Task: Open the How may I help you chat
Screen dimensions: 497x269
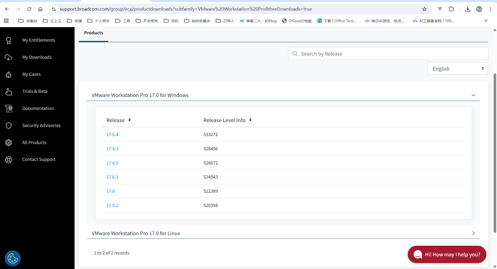Action: point(447,255)
